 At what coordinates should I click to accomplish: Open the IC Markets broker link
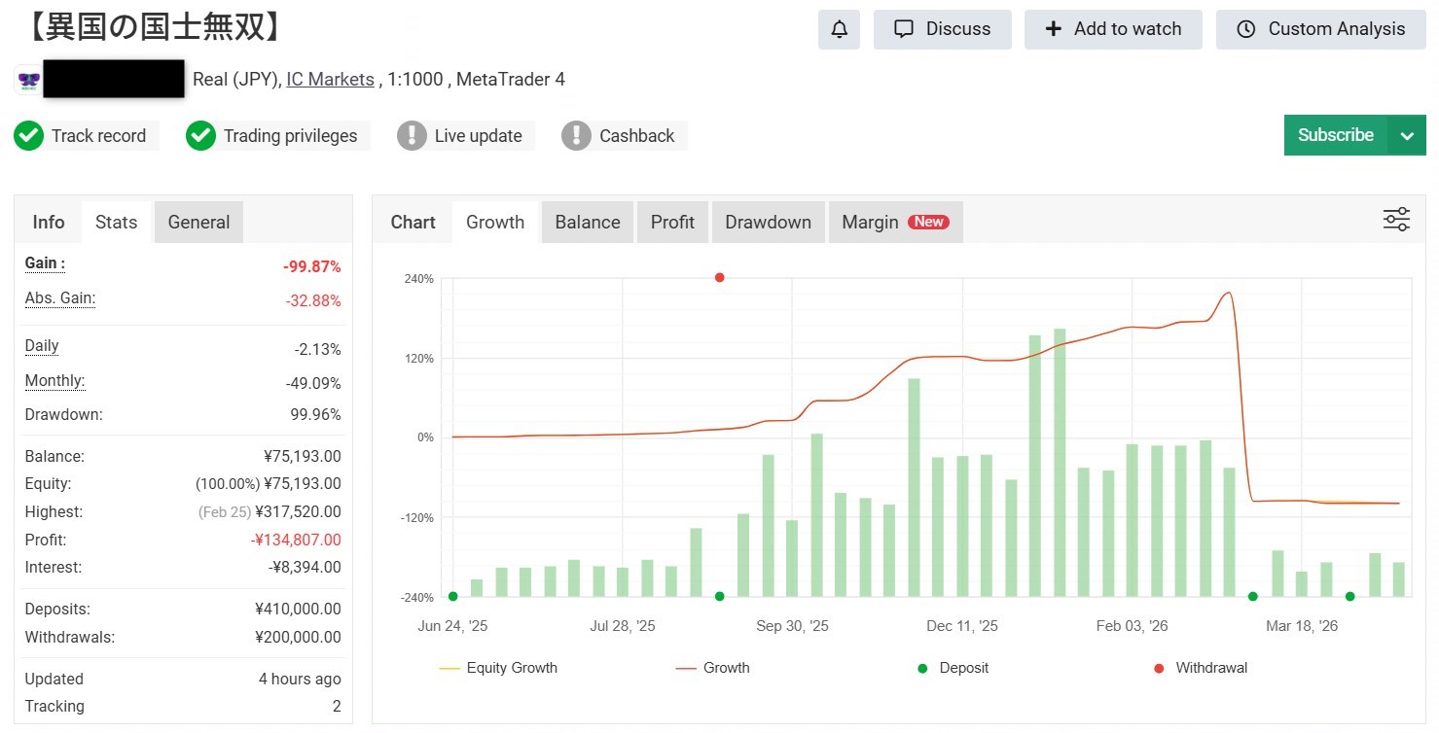click(x=330, y=80)
